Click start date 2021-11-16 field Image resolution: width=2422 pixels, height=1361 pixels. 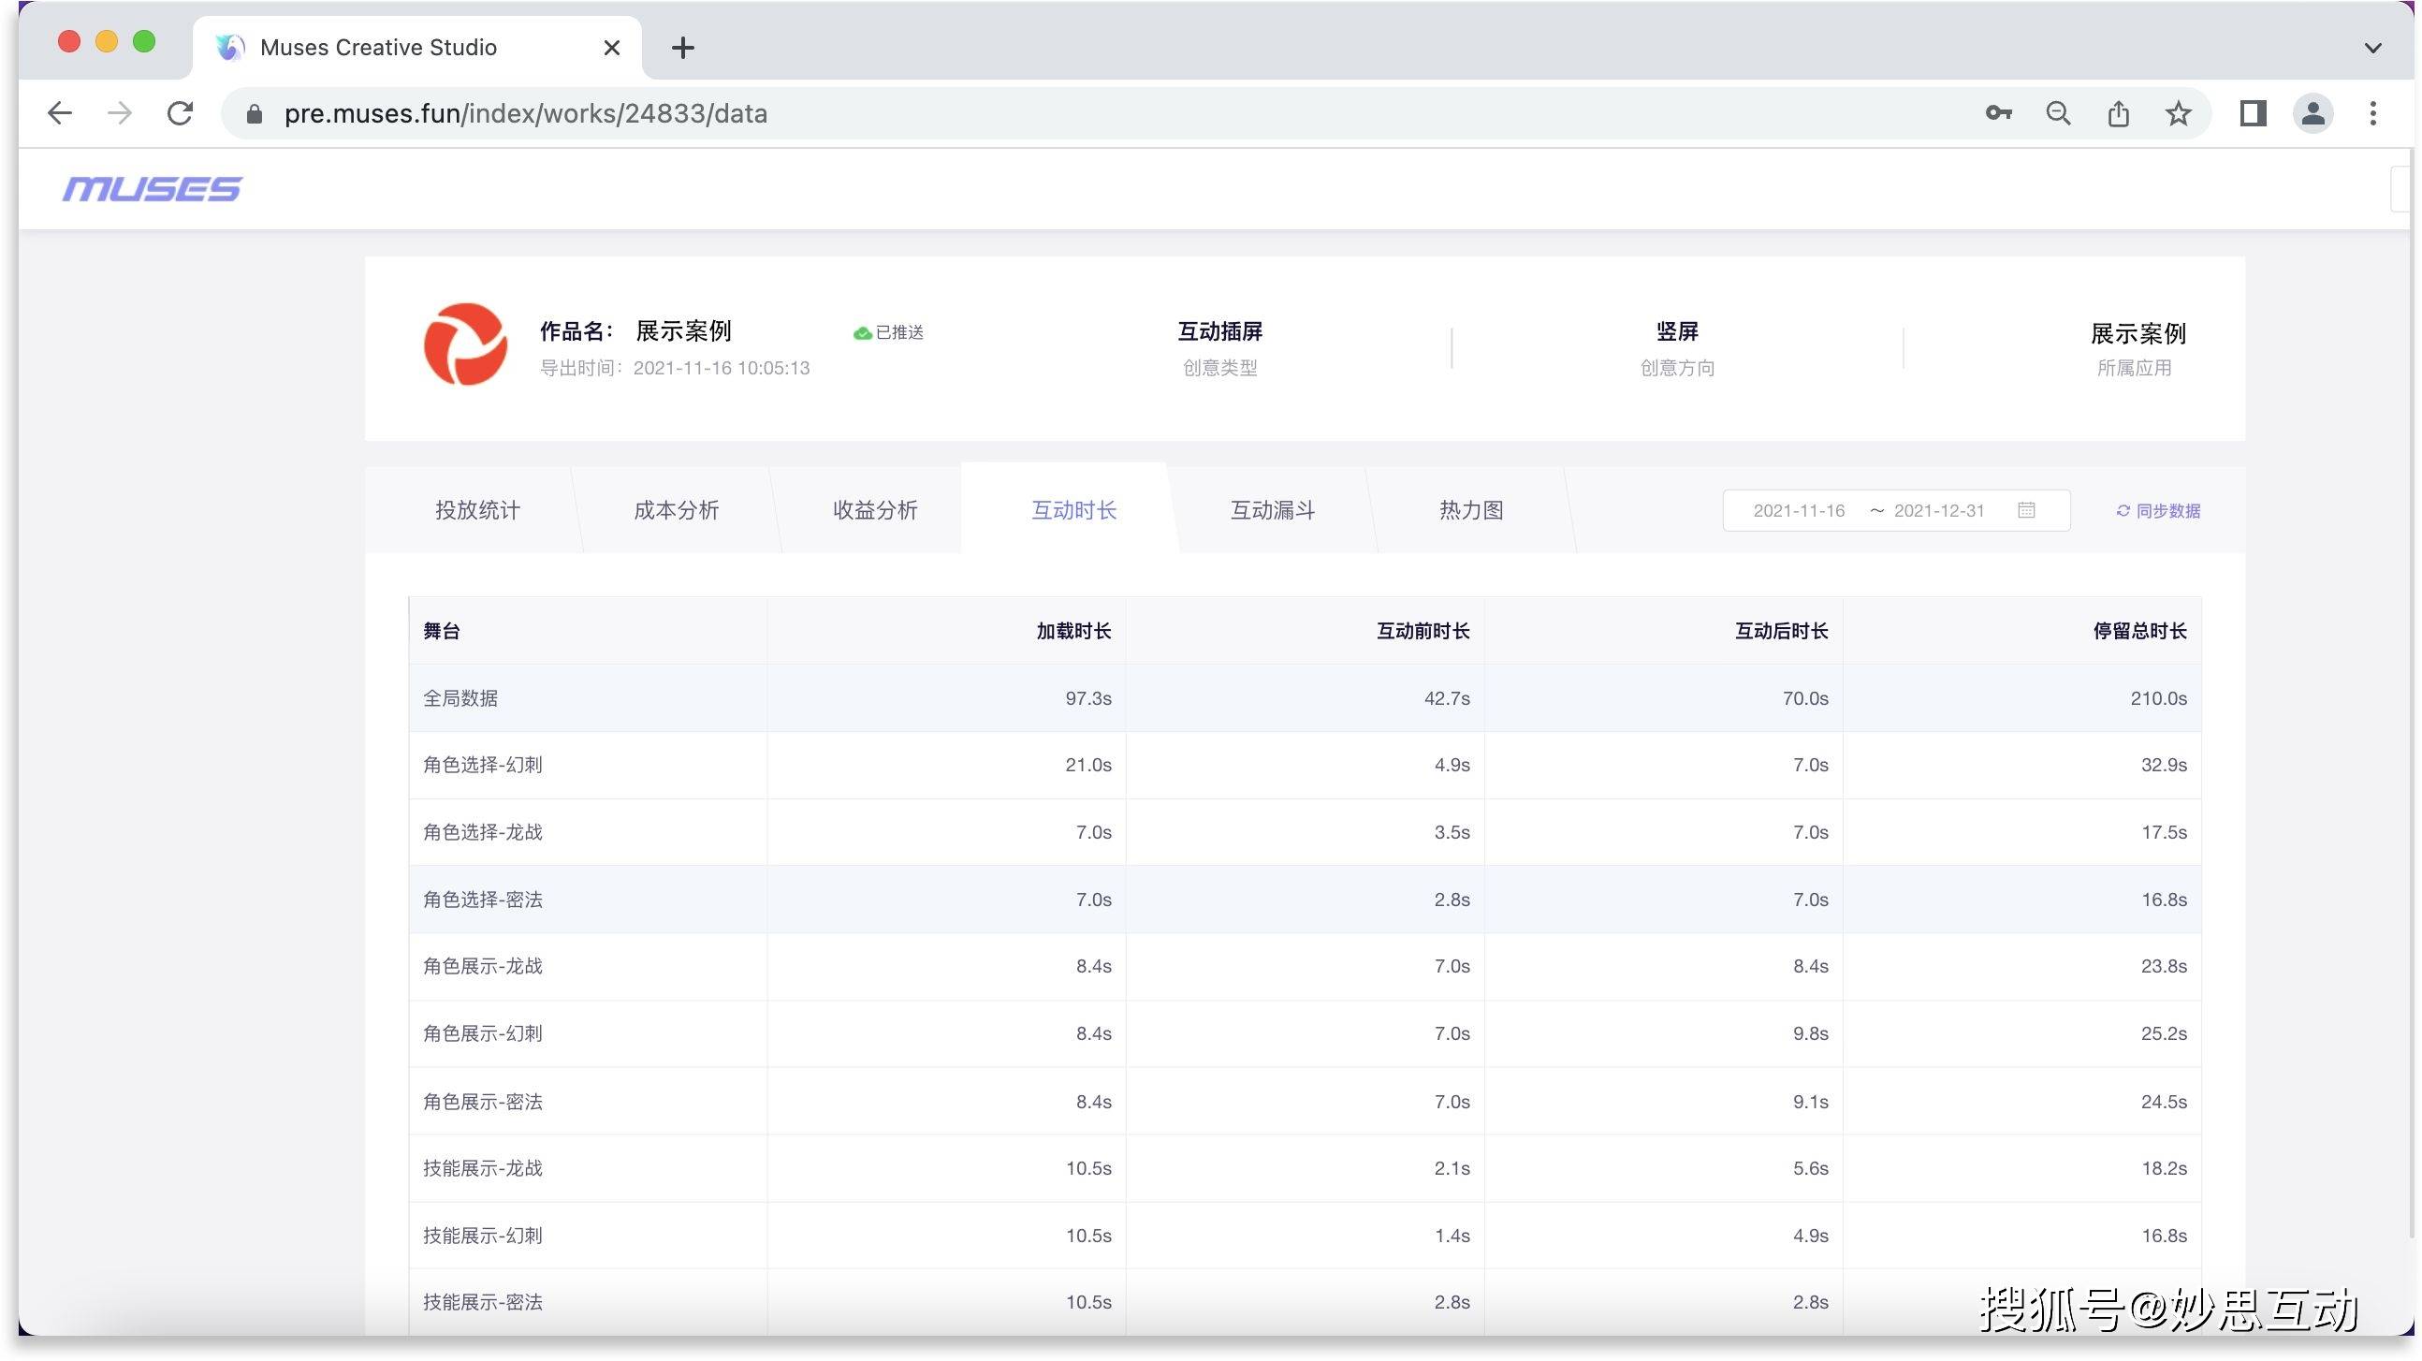pos(1798,511)
